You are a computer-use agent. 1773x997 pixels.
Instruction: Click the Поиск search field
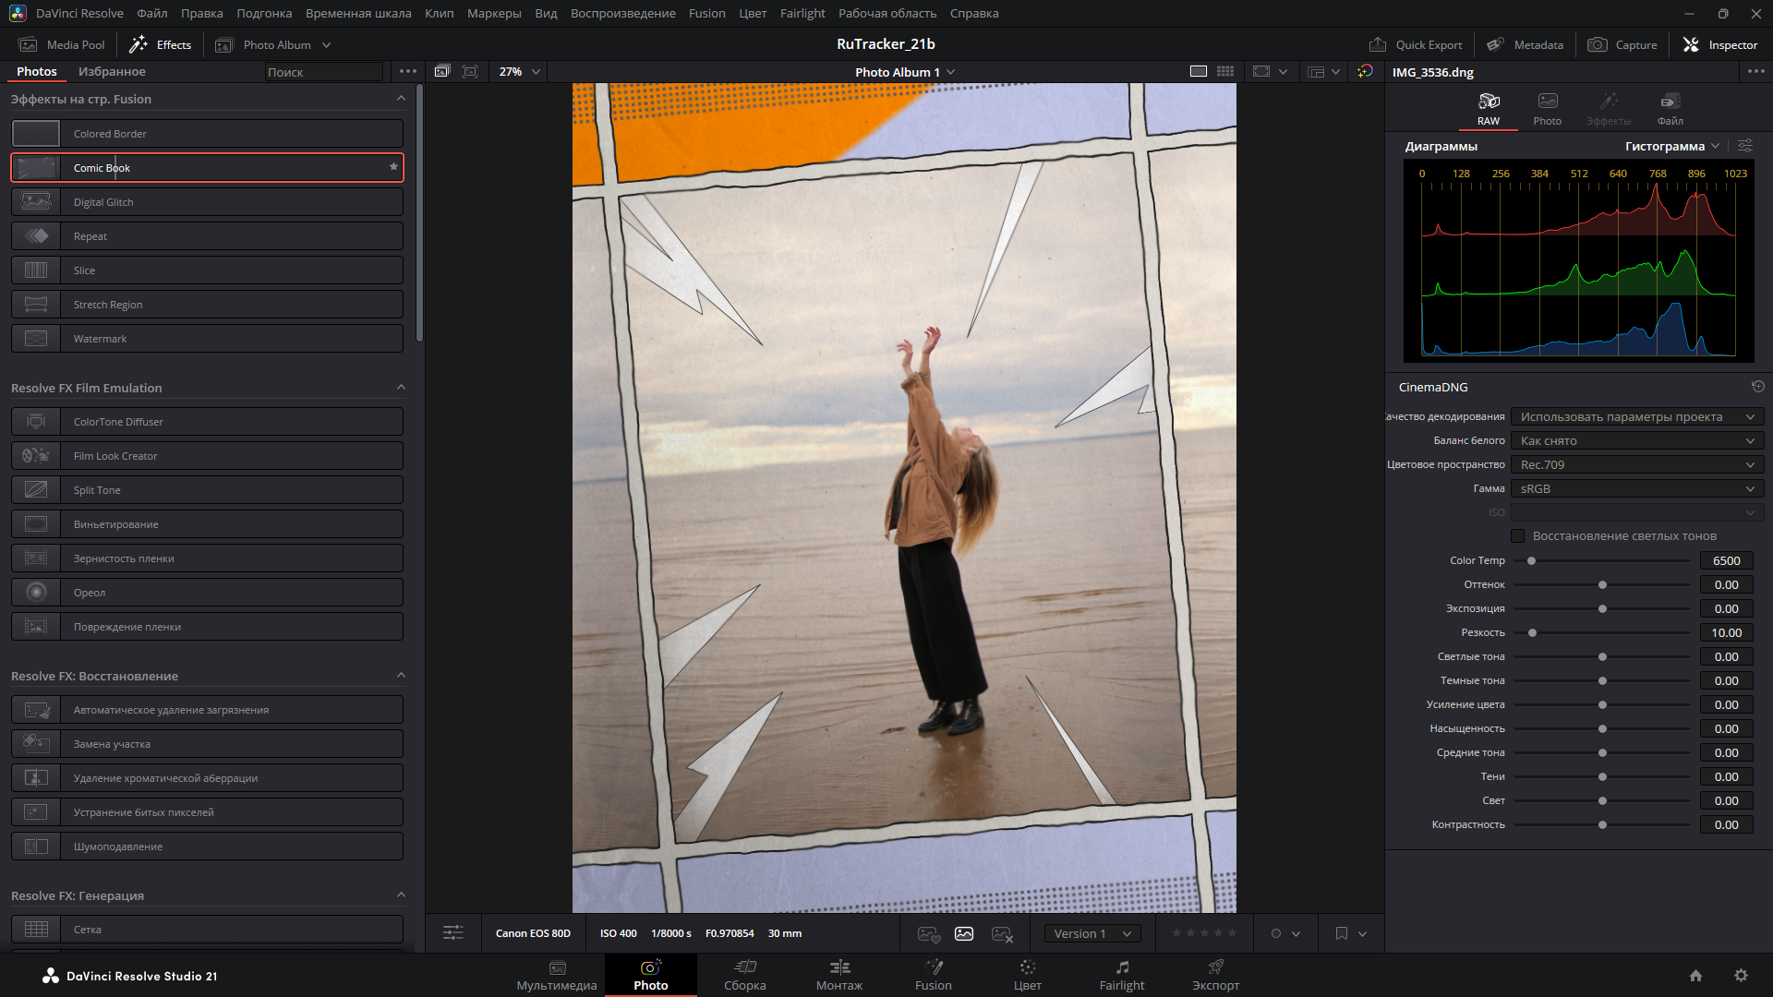(x=323, y=72)
